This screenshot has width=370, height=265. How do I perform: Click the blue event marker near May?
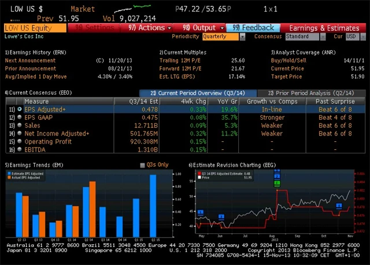pos(200,212)
